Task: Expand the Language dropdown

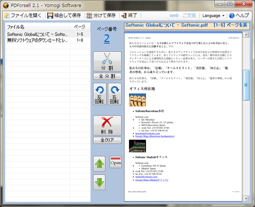Action: [x=213, y=16]
